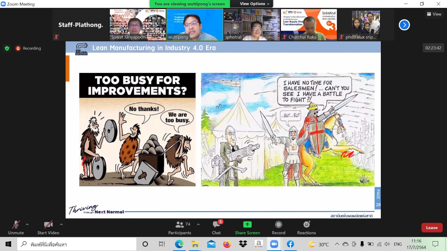Click the 'Thriving through Next Normal' footer logo
The height and width of the screenshot is (251, 447).
pos(96,210)
